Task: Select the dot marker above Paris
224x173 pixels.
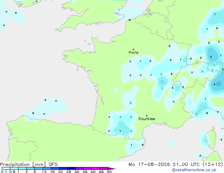Action: [134, 49]
